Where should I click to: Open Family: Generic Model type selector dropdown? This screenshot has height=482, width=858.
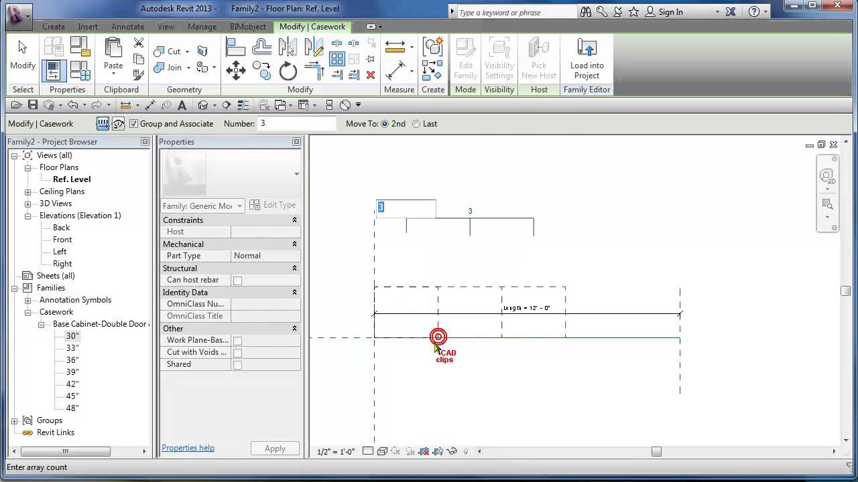click(202, 206)
